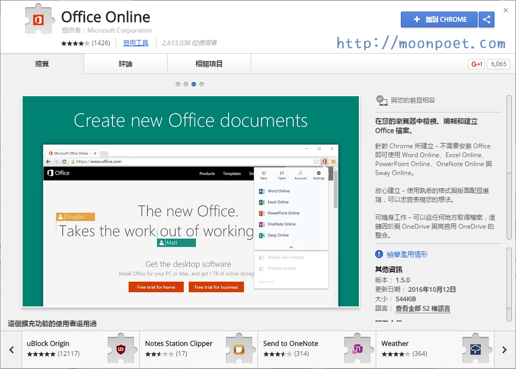The image size is (516, 369).
Task: Show the next related extensions with right arrow
Action: tap(504, 348)
